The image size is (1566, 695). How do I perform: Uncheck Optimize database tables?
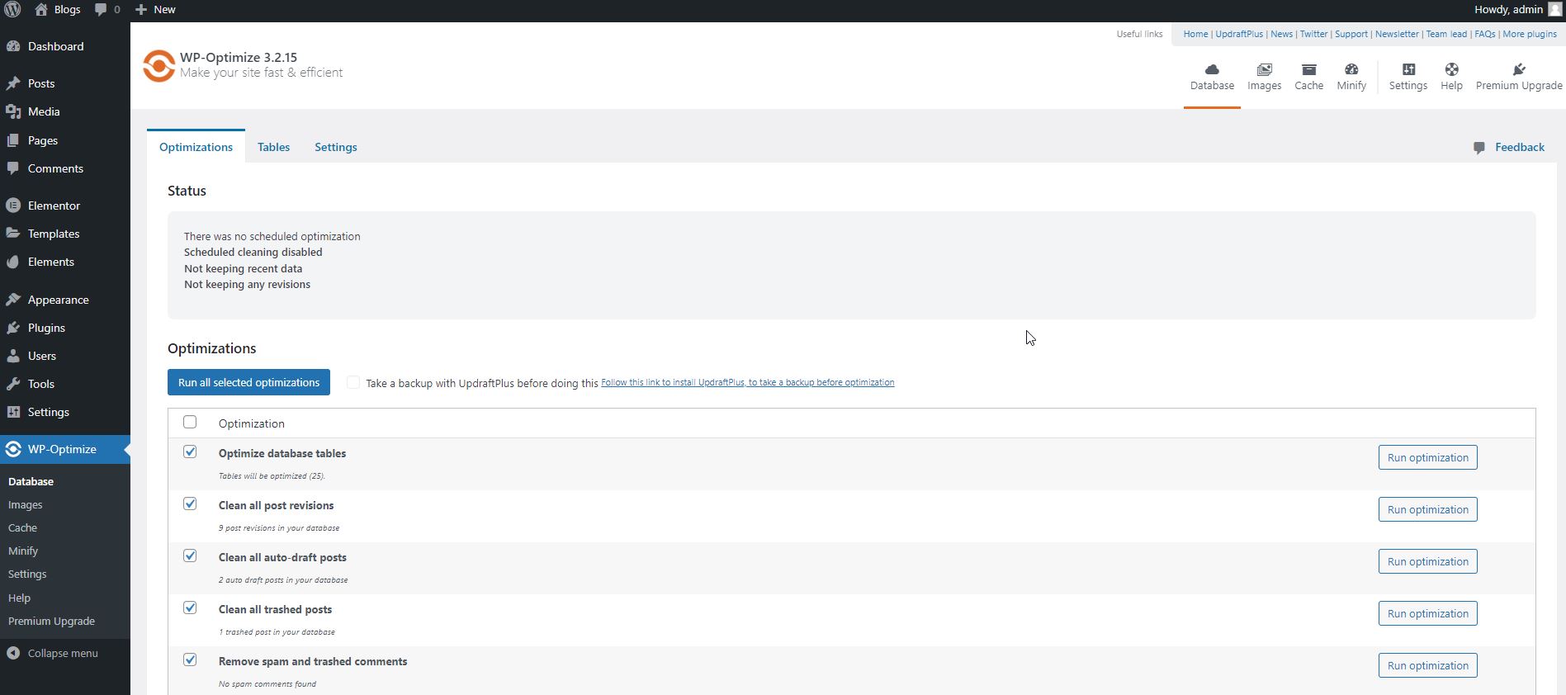tap(190, 452)
